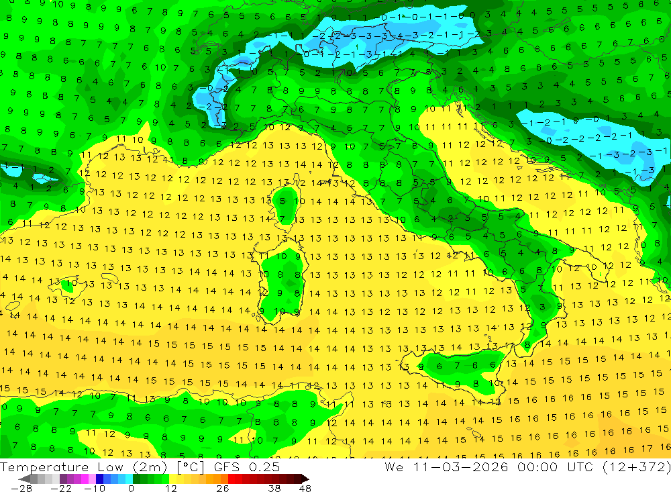
Task: Click the time "00:00" in the caption
Action: tap(537, 467)
